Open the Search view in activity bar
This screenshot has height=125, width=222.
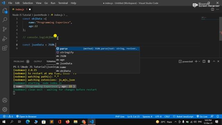5,20
